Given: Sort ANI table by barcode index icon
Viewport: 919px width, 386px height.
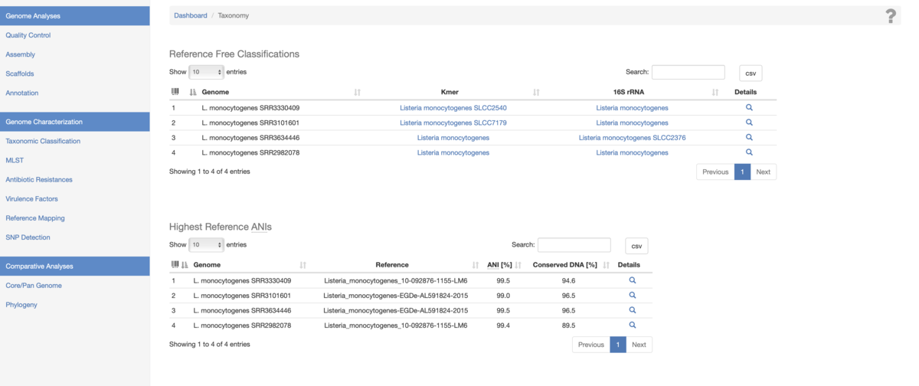Looking at the screenshot, I should (175, 265).
